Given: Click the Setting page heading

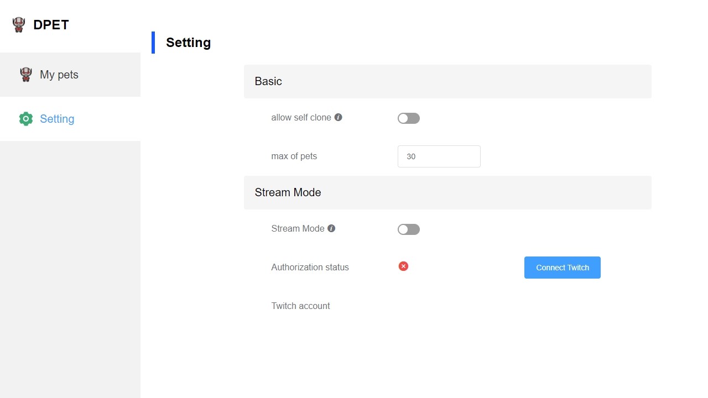Looking at the screenshot, I should (188, 43).
